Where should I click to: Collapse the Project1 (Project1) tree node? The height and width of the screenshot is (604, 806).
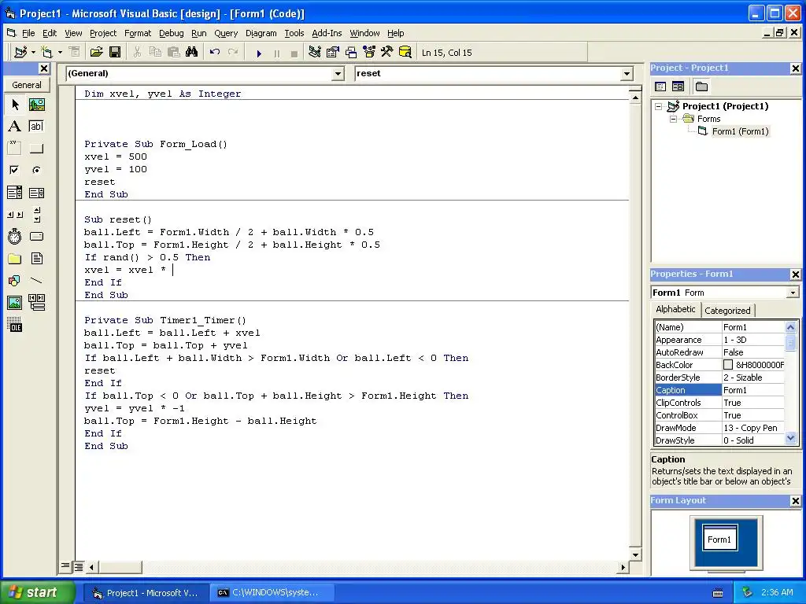point(659,106)
